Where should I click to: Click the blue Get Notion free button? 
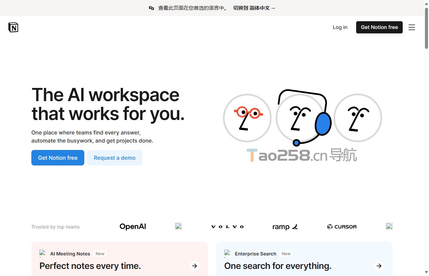[58, 158]
